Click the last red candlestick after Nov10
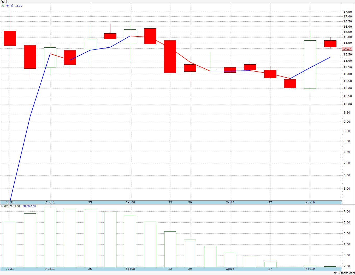Screen dimensions: 355x275 pyautogui.click(x=330, y=44)
